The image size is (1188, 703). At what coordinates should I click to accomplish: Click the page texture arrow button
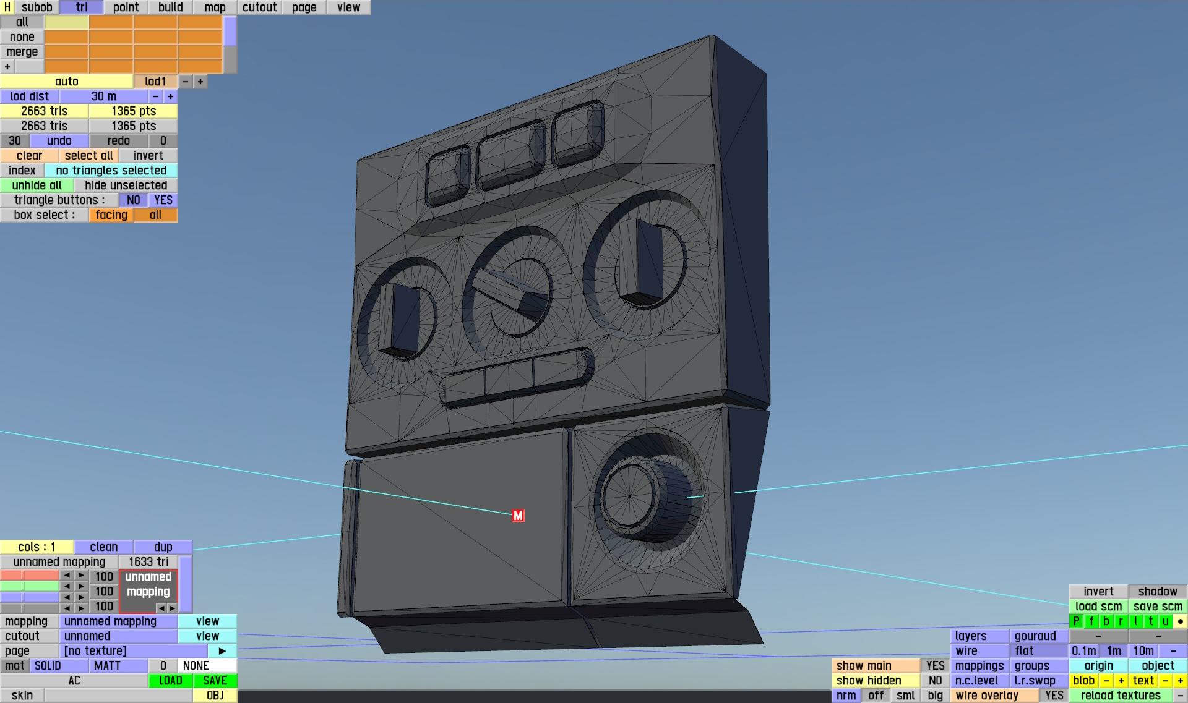tap(222, 651)
